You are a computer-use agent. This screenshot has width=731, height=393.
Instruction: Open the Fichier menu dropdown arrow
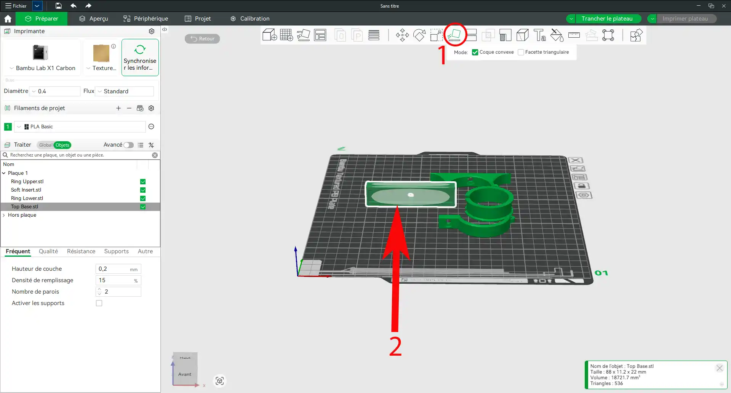(37, 6)
